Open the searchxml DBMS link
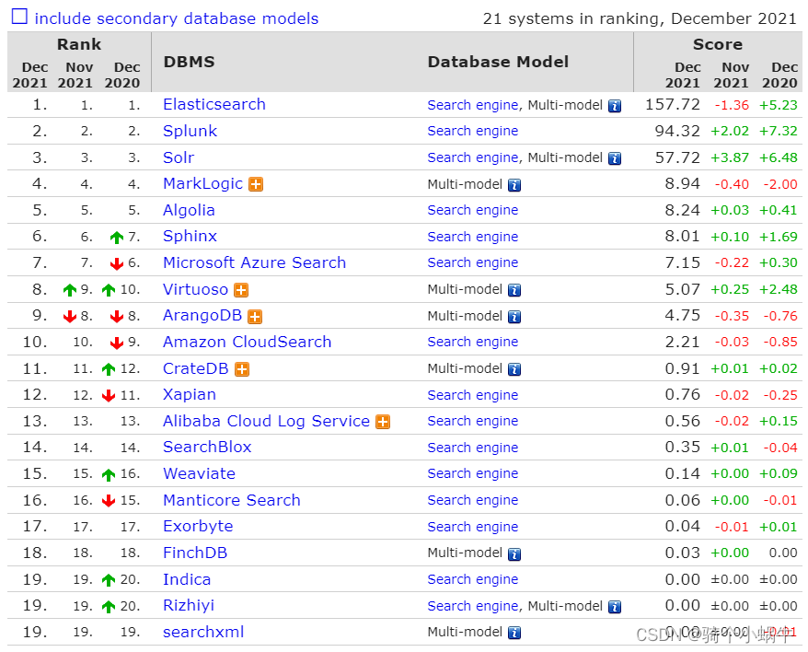The width and height of the screenshot is (808, 652). click(203, 632)
